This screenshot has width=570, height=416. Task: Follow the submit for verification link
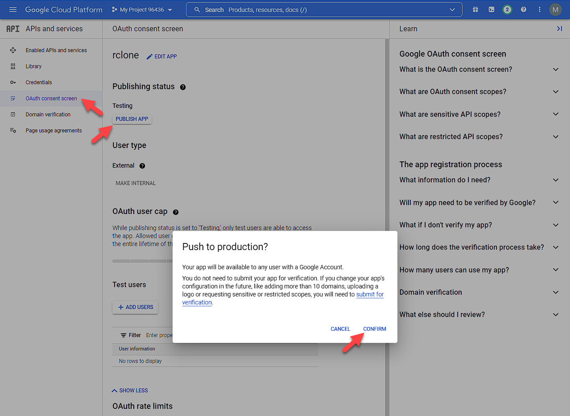[x=370, y=294]
